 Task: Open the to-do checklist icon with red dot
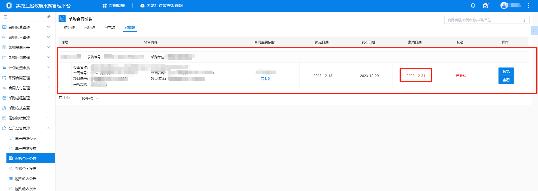pyautogui.click(x=486, y=5)
